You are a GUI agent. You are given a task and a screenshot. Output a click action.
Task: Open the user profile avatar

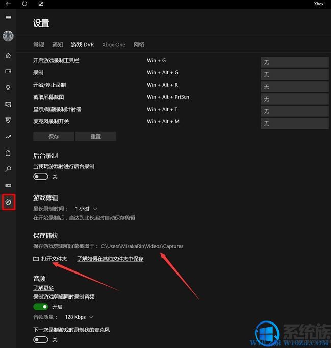(8, 36)
